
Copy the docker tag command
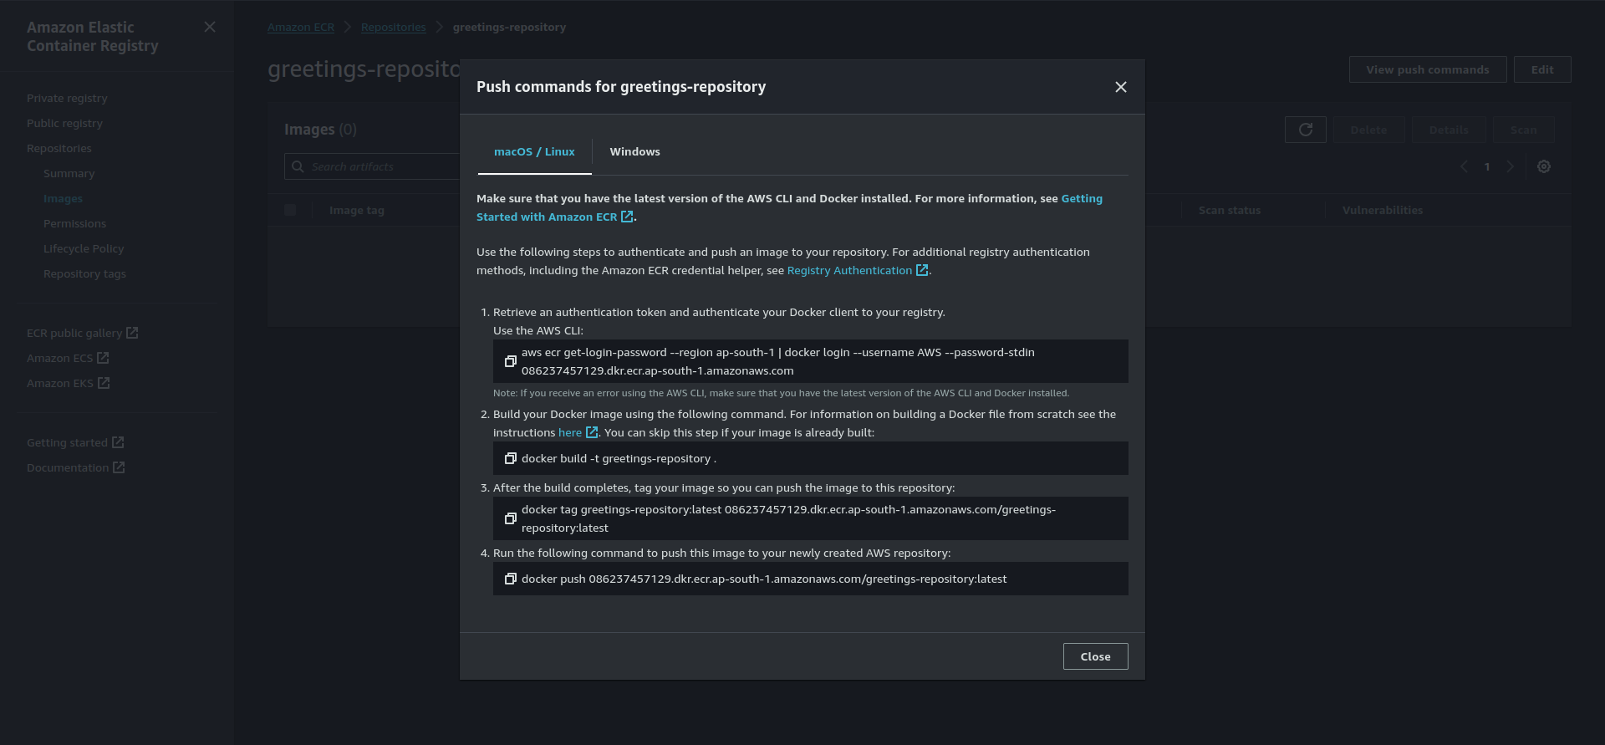[510, 518]
